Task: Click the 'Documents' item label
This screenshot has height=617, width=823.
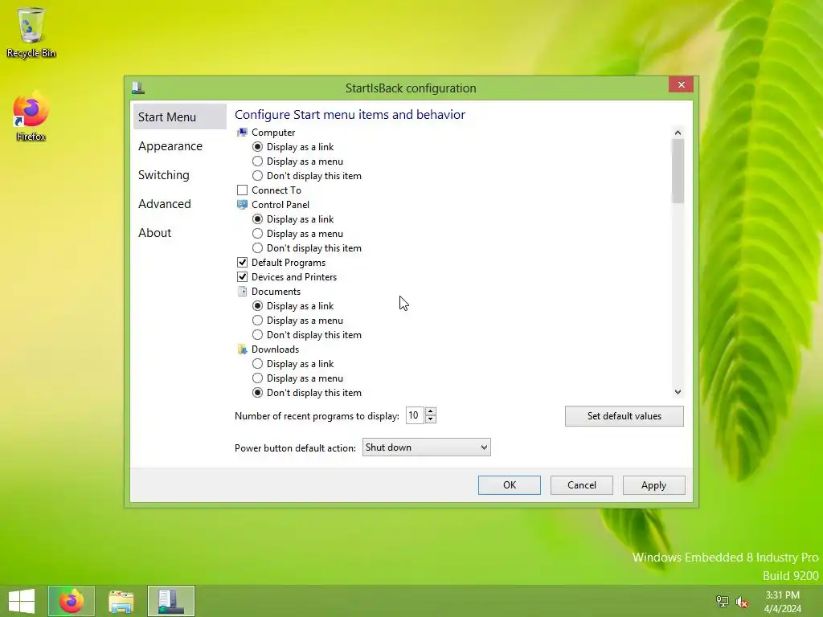Action: pyautogui.click(x=276, y=291)
